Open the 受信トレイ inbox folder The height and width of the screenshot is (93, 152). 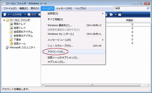pos(20,24)
